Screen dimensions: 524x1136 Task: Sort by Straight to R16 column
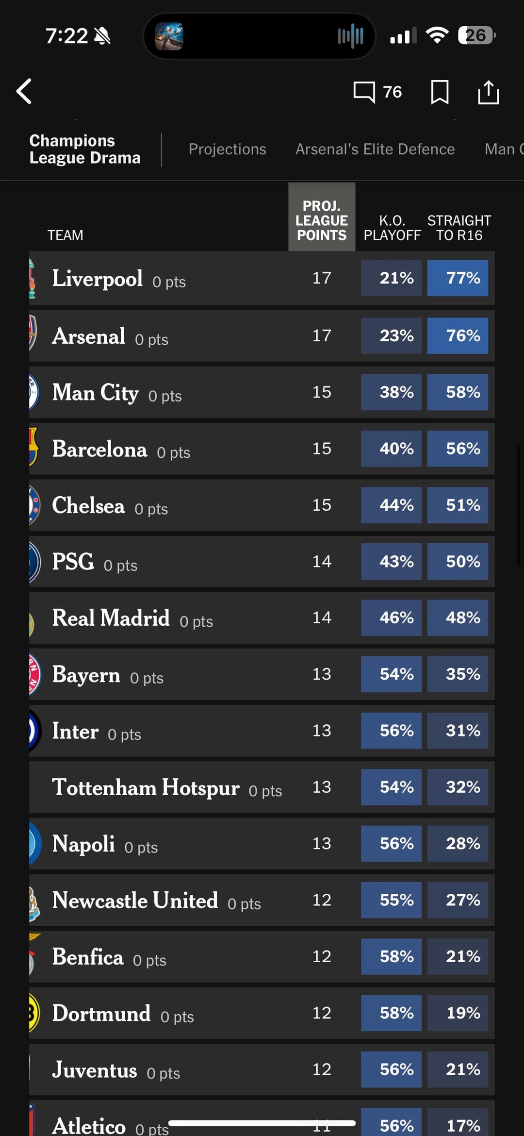tap(459, 228)
